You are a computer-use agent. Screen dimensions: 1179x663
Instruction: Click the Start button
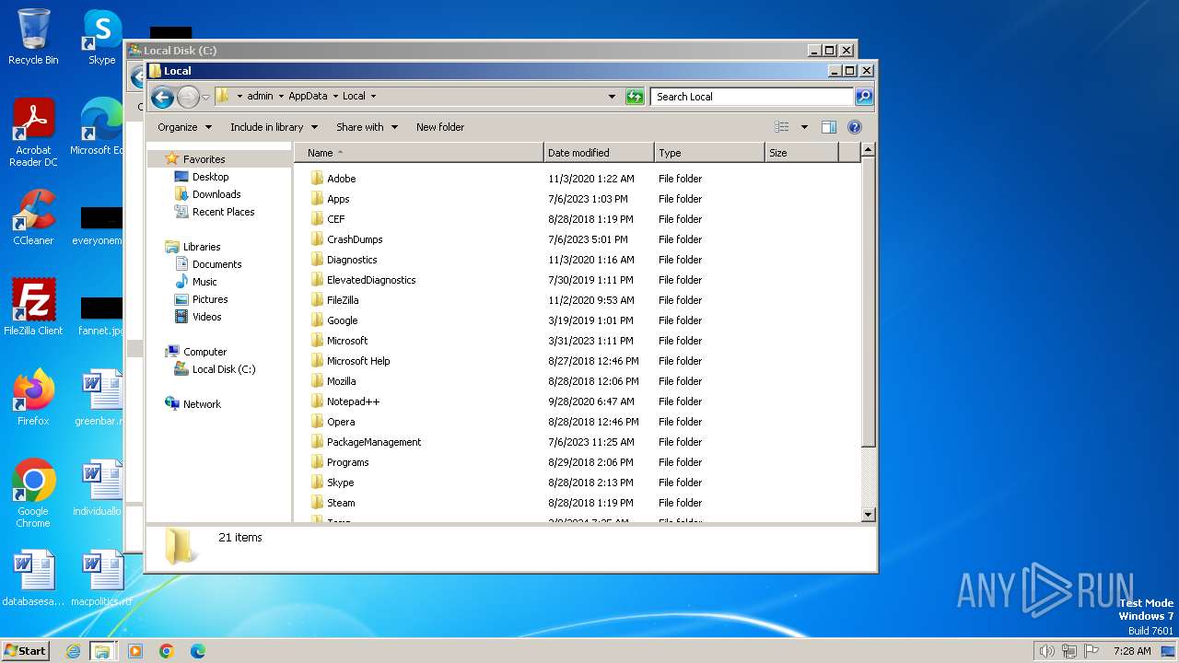[x=26, y=650]
